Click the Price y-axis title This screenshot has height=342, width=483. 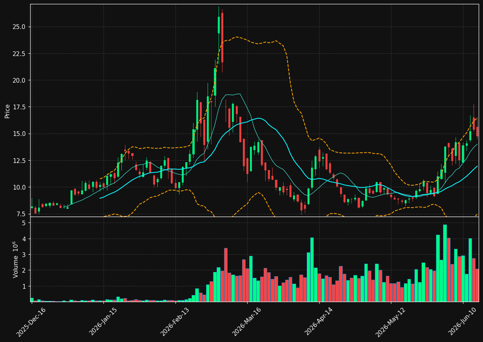point(7,111)
